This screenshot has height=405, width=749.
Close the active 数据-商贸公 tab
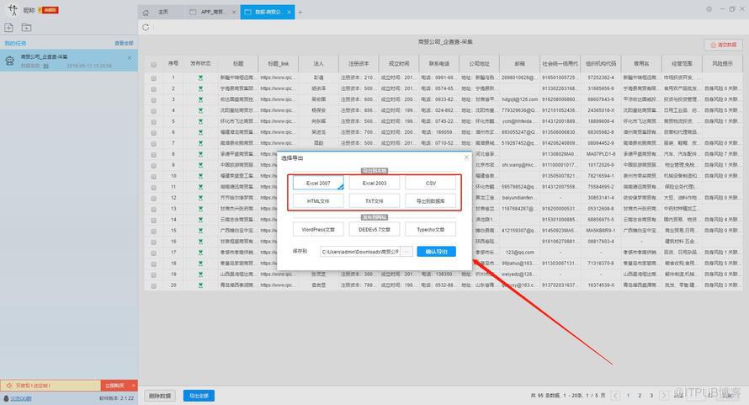coord(289,12)
